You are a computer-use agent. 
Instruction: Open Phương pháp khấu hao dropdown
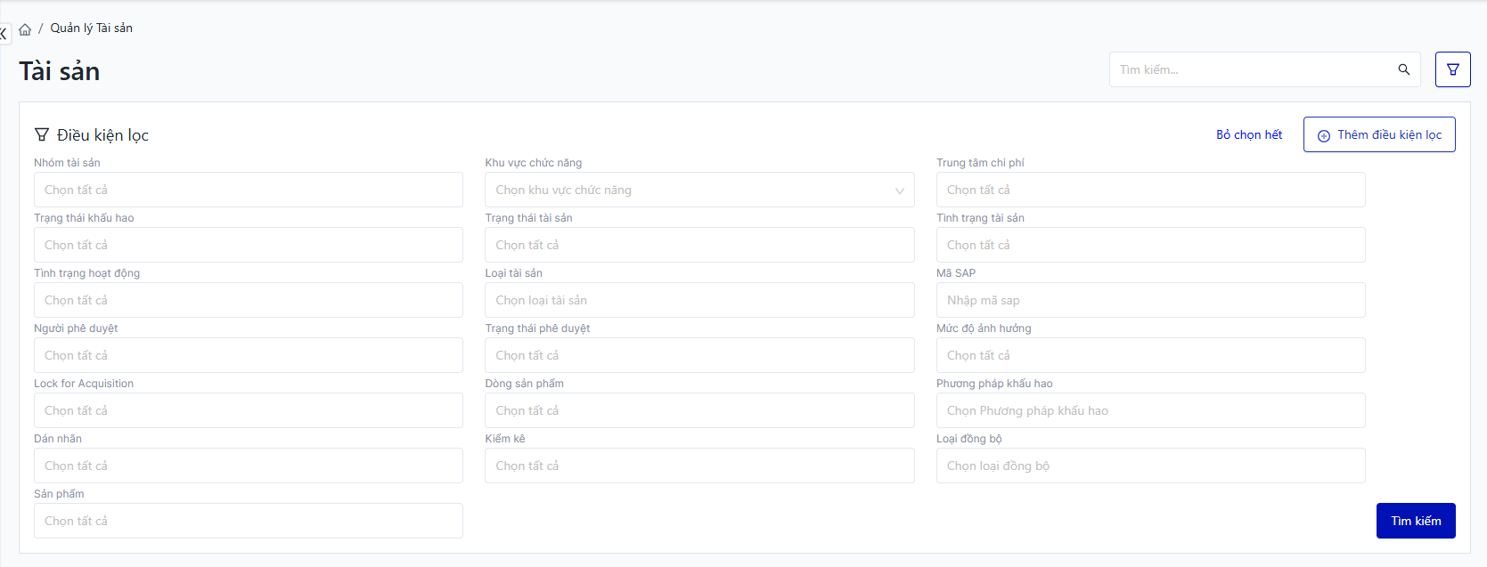[1149, 410]
